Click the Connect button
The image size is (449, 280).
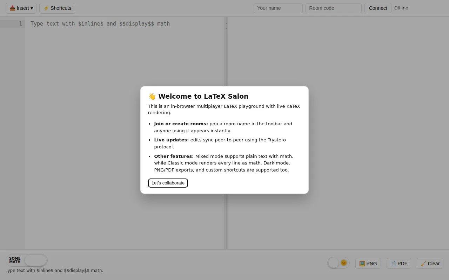378,8
